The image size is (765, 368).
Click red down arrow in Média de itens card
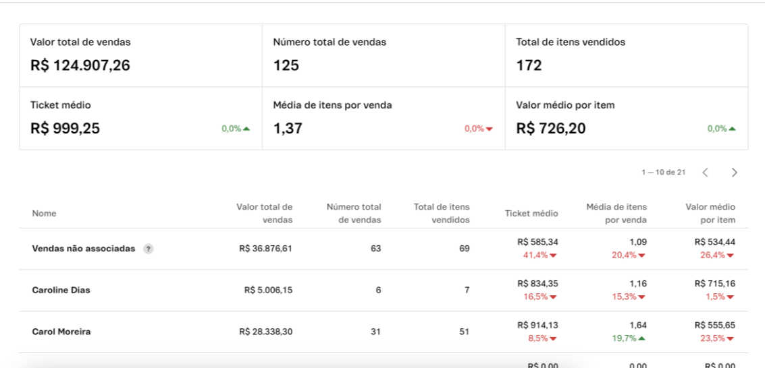(490, 129)
